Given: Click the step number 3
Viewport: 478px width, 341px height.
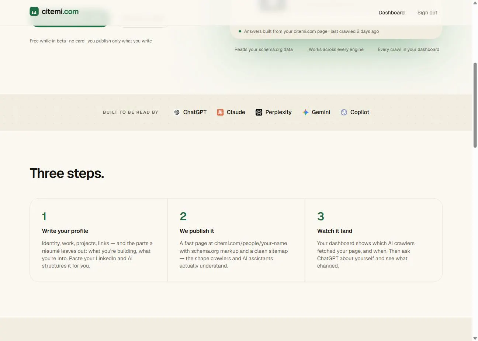Looking at the screenshot, I should (x=321, y=216).
